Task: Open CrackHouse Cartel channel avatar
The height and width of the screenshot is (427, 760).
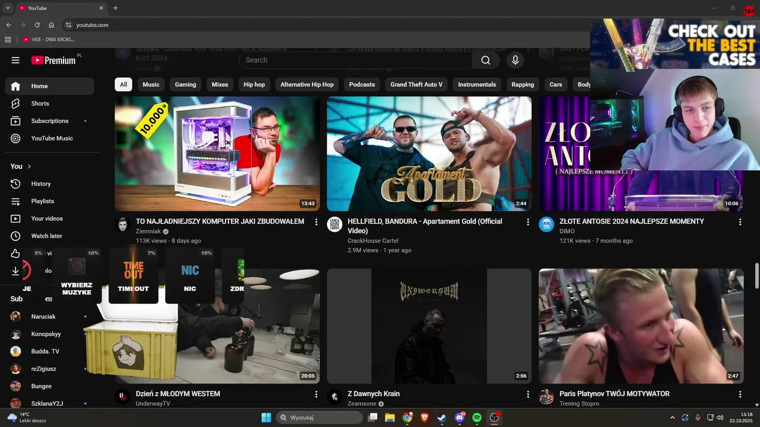Action: pos(334,224)
